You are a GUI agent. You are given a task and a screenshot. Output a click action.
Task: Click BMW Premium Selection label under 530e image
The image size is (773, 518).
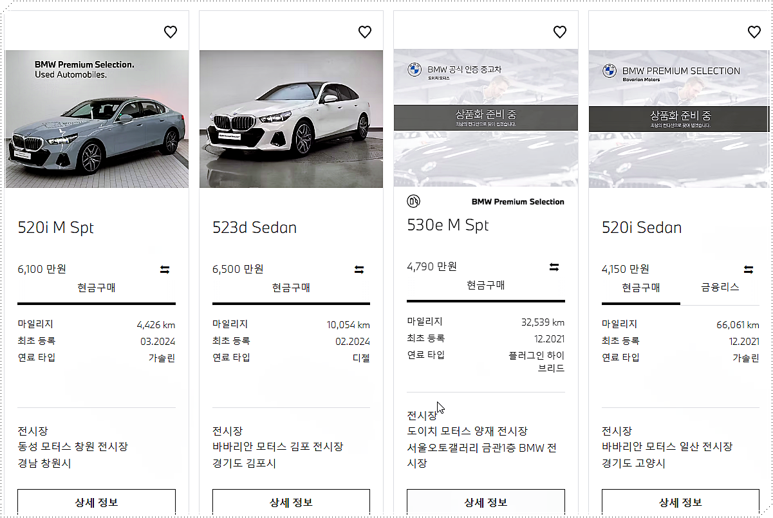point(517,201)
